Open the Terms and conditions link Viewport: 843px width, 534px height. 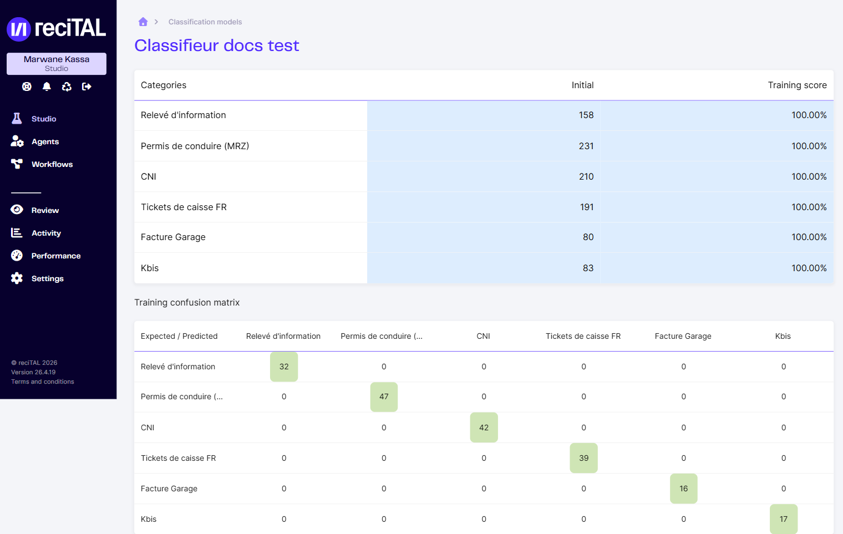[x=43, y=382]
